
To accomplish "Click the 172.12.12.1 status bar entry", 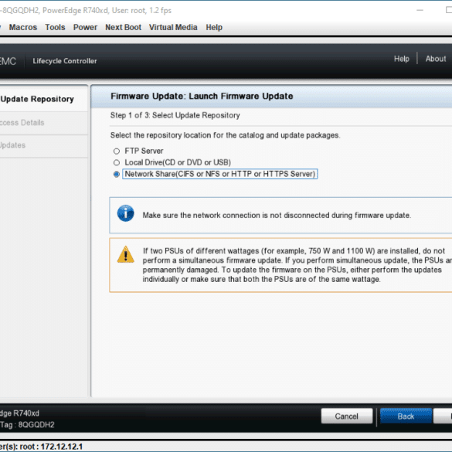I will (x=61, y=447).
